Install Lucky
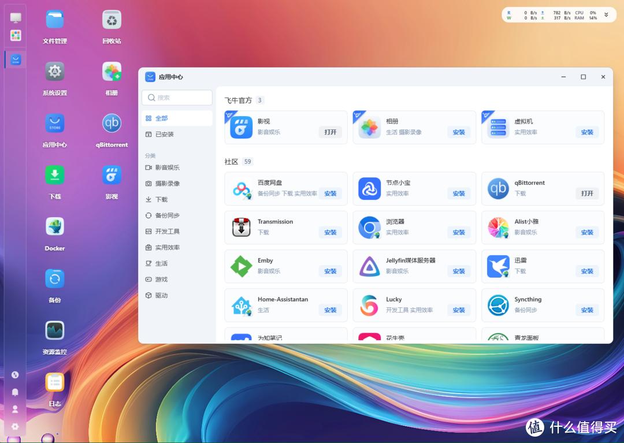Image resolution: width=624 pixels, height=443 pixels. point(458,310)
